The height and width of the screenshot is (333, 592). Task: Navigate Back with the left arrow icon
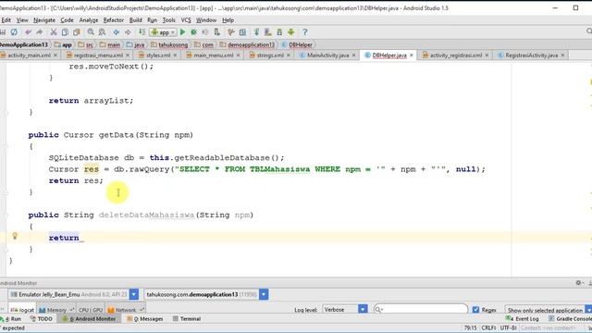pyautogui.click(x=117, y=32)
